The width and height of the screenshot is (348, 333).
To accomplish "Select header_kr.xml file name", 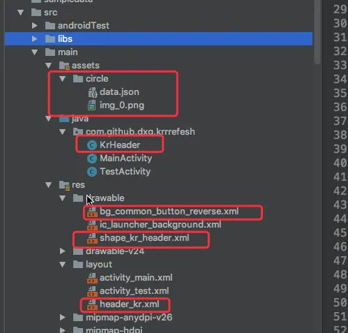I will point(130,304).
